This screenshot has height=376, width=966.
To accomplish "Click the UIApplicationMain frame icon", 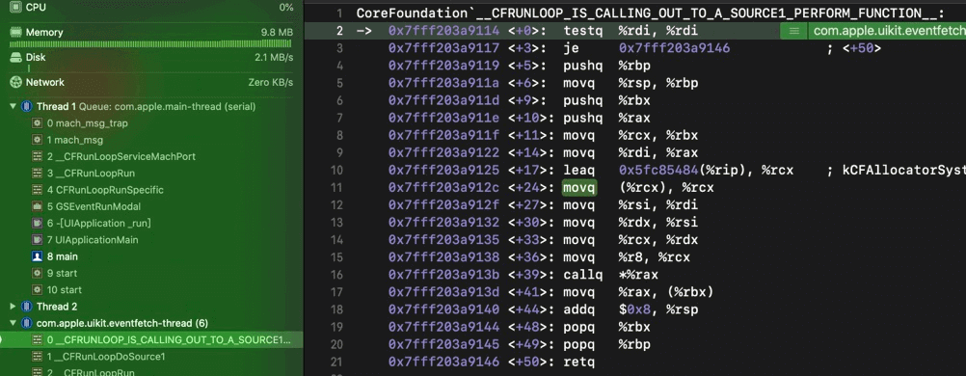I will click(x=37, y=240).
